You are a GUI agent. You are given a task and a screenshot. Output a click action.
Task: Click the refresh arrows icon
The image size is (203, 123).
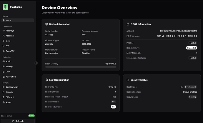point(13,121)
